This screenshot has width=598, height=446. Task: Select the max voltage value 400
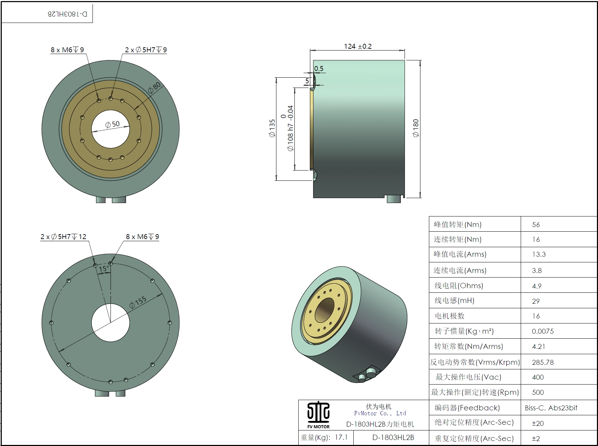pyautogui.click(x=538, y=377)
